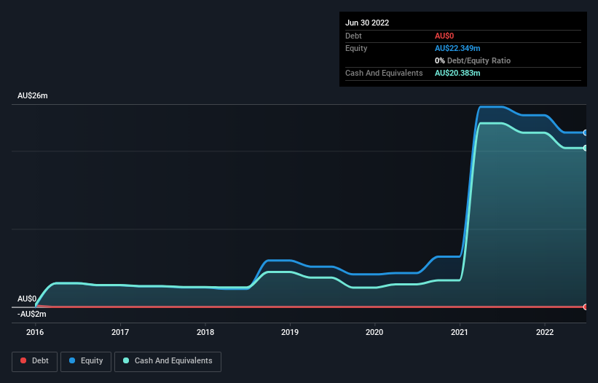Viewport: 598px width, 383px height.
Task: Click the AU$20.383m cash value
Action: 457,73
